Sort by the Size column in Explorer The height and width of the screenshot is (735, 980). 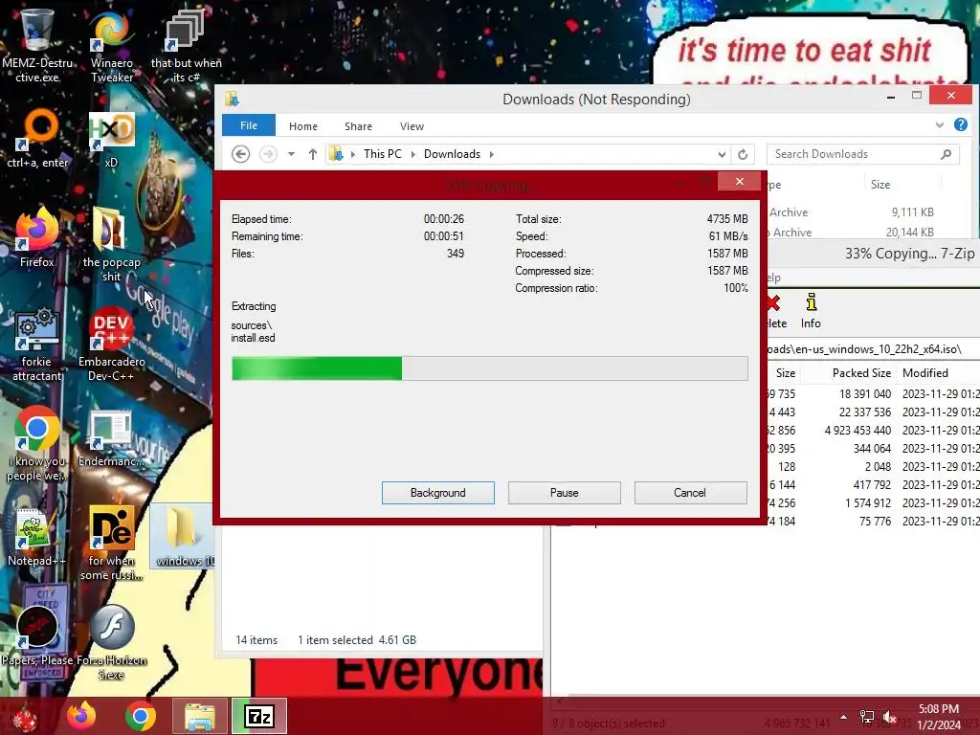pos(880,185)
